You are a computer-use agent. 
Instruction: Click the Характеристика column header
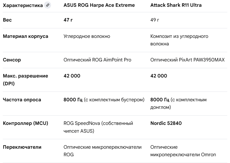click(23, 6)
